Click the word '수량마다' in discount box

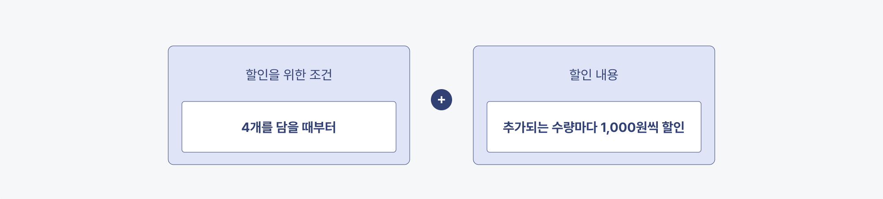(574, 128)
